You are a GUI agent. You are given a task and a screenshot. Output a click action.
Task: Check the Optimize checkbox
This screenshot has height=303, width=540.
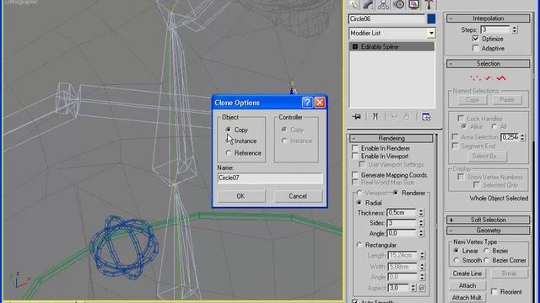tap(476, 39)
